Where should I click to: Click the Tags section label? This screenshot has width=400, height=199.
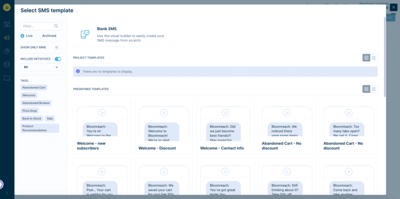pyautogui.click(x=24, y=81)
